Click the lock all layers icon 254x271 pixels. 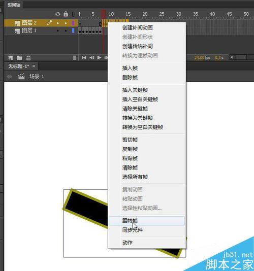point(66,14)
